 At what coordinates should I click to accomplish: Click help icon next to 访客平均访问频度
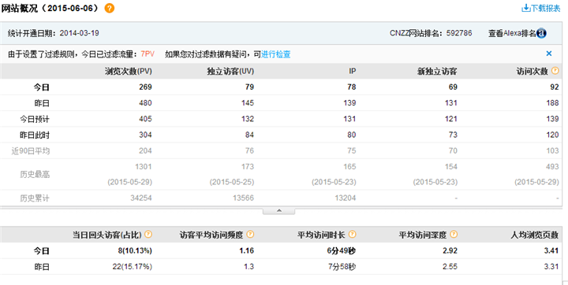point(250,235)
